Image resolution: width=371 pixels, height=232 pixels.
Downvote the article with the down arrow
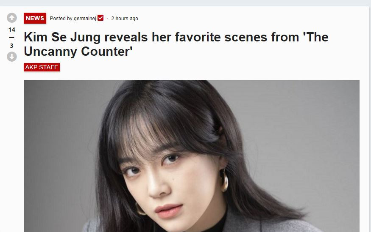tap(11, 57)
